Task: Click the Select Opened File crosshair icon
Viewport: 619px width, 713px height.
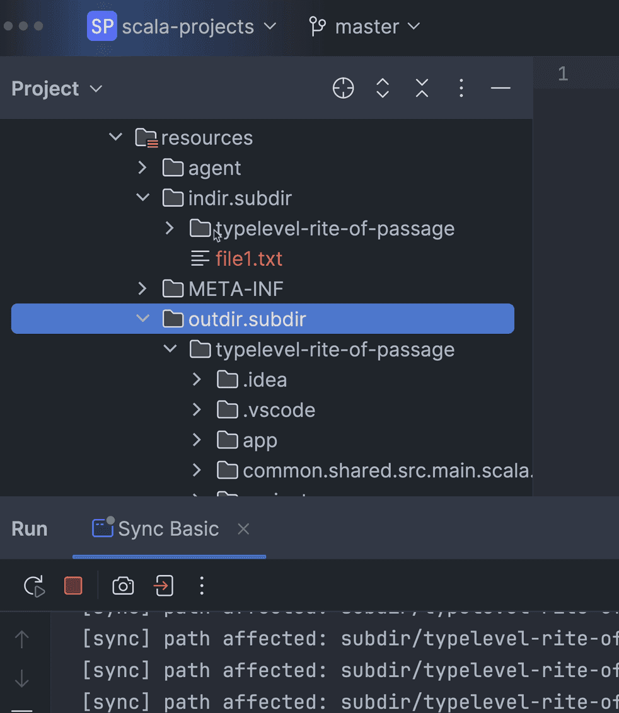Action: tap(344, 89)
